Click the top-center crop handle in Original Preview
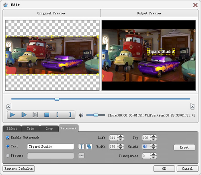Screen dimensions: 201x175 (52, 37)
